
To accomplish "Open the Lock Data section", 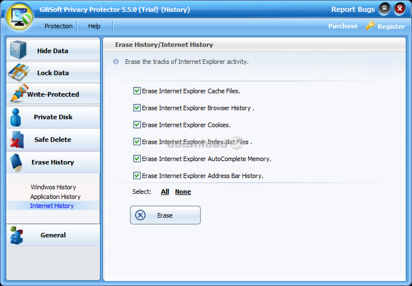I will point(53,72).
